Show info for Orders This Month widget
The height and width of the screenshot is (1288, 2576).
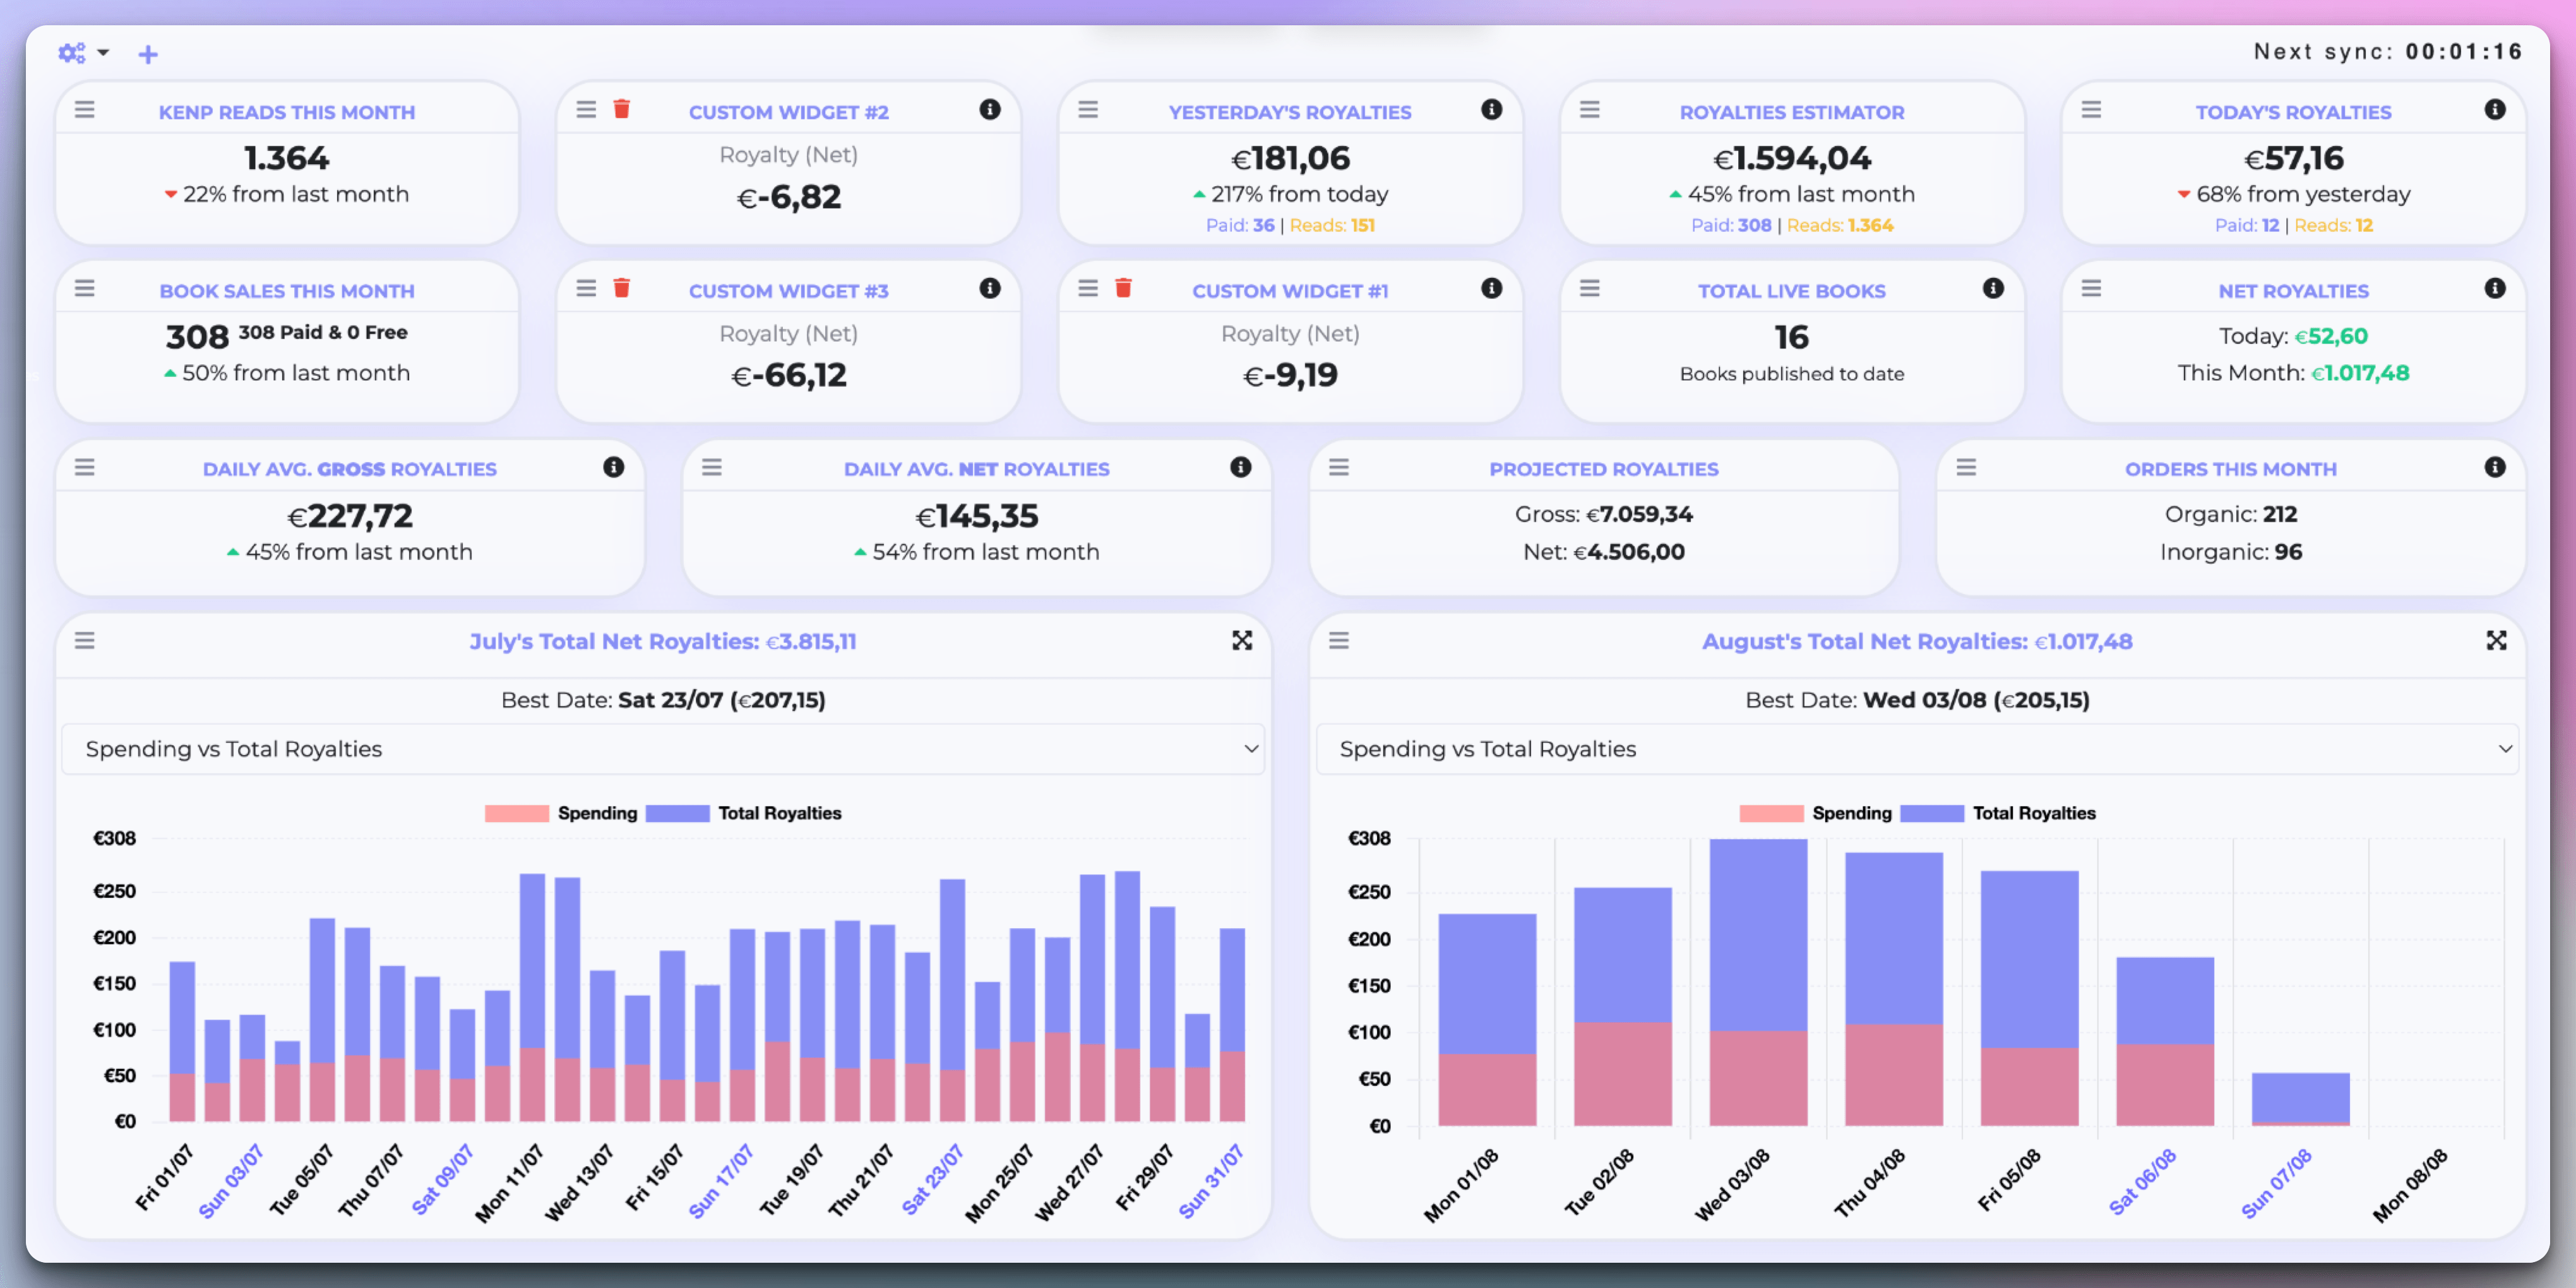[x=2495, y=467]
